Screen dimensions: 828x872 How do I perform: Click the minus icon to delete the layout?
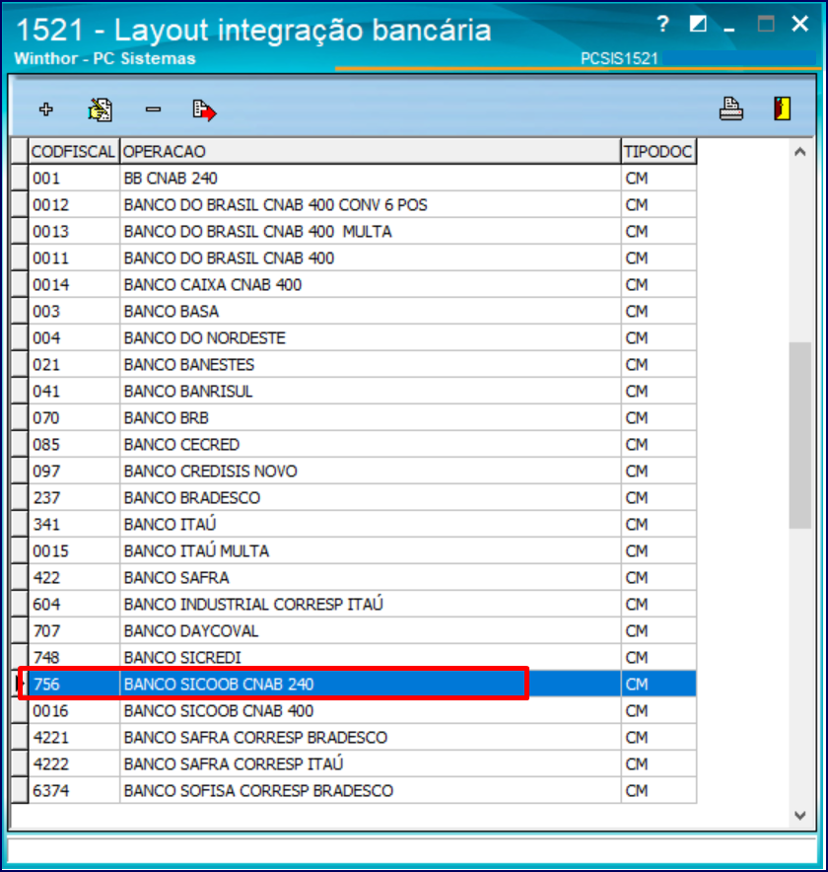click(154, 109)
